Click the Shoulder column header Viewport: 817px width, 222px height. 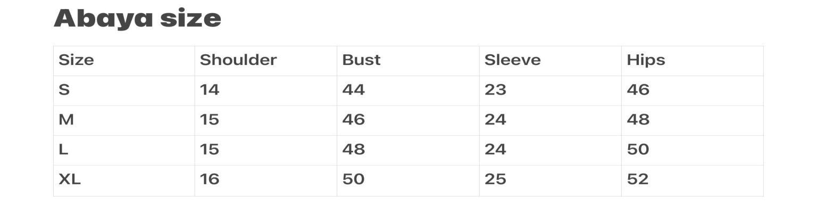[238, 60]
